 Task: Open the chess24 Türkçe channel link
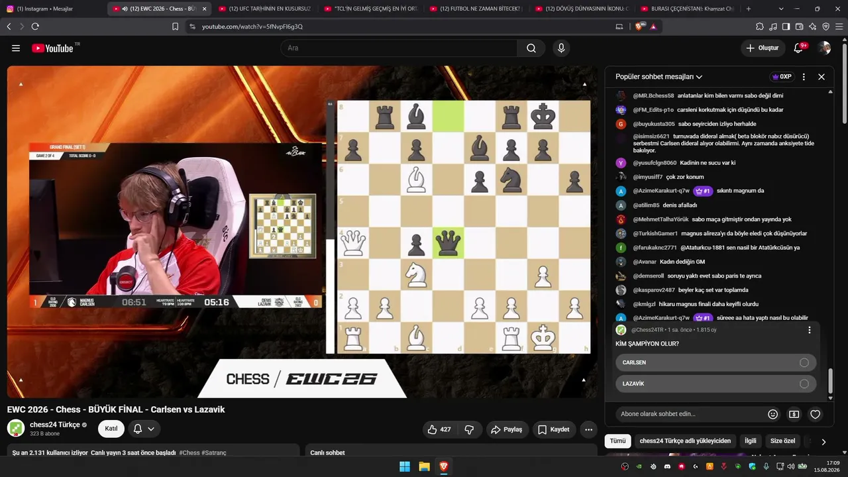(55, 425)
